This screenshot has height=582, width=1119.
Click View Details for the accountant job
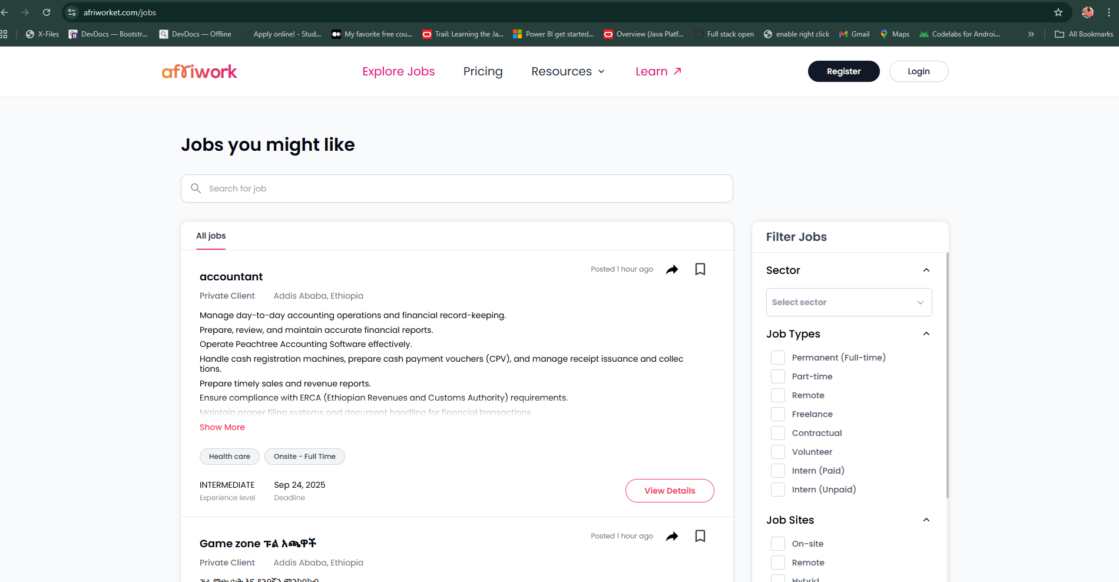[670, 491]
